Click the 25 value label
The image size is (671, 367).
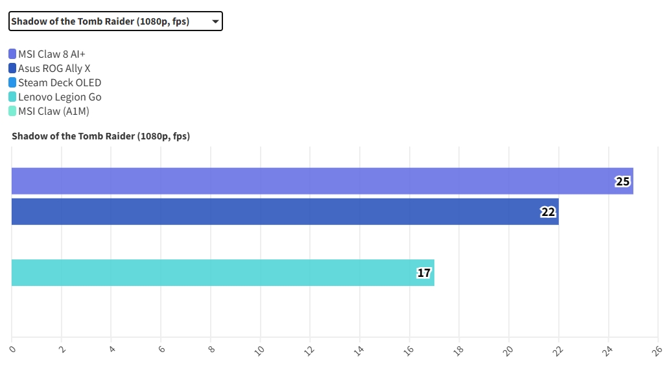coord(622,182)
